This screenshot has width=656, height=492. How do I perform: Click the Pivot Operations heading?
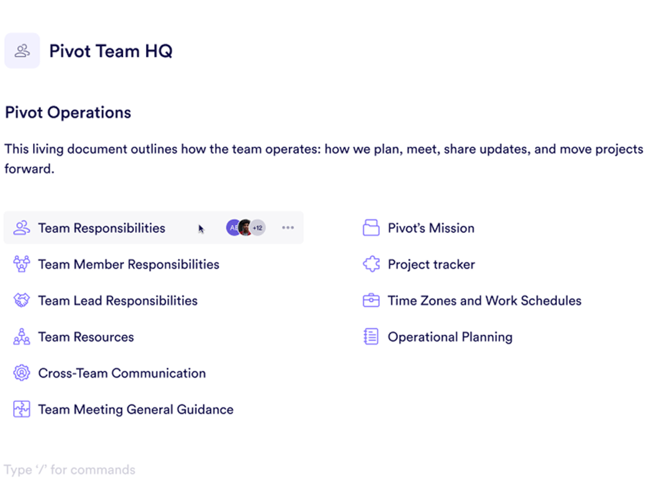[68, 113]
